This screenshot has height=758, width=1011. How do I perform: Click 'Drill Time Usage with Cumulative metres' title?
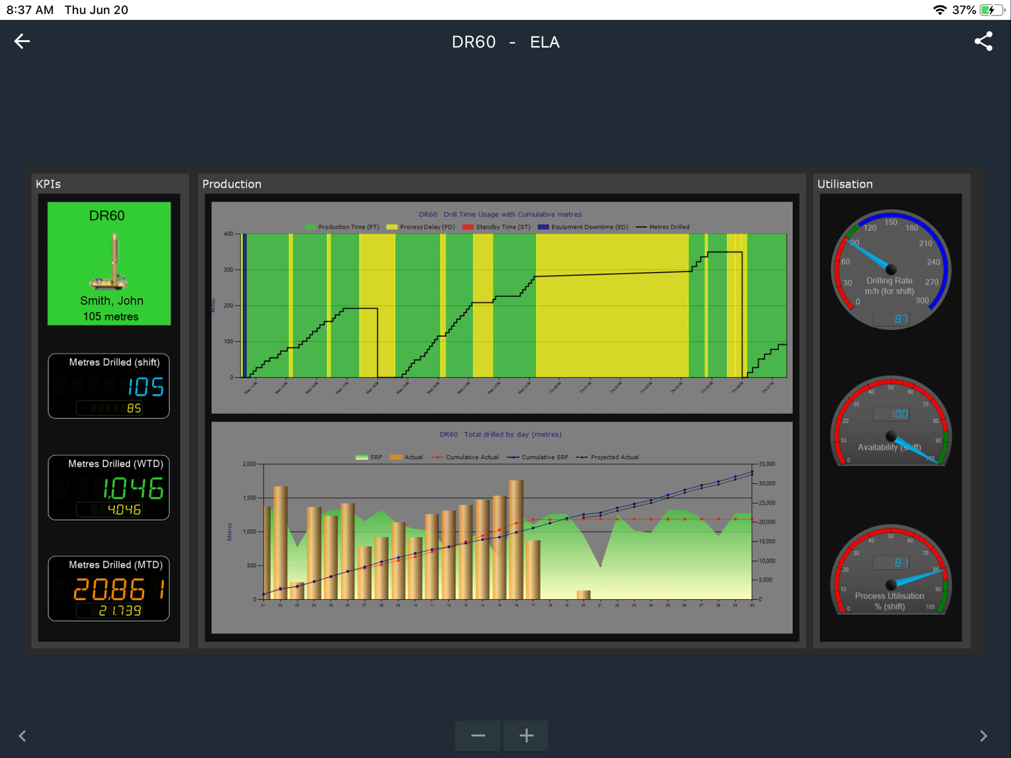pos(513,214)
